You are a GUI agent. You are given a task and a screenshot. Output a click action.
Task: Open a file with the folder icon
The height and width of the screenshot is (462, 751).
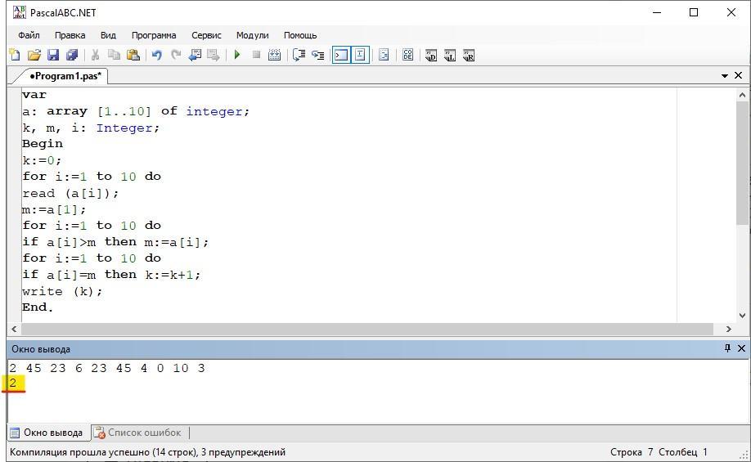34,56
